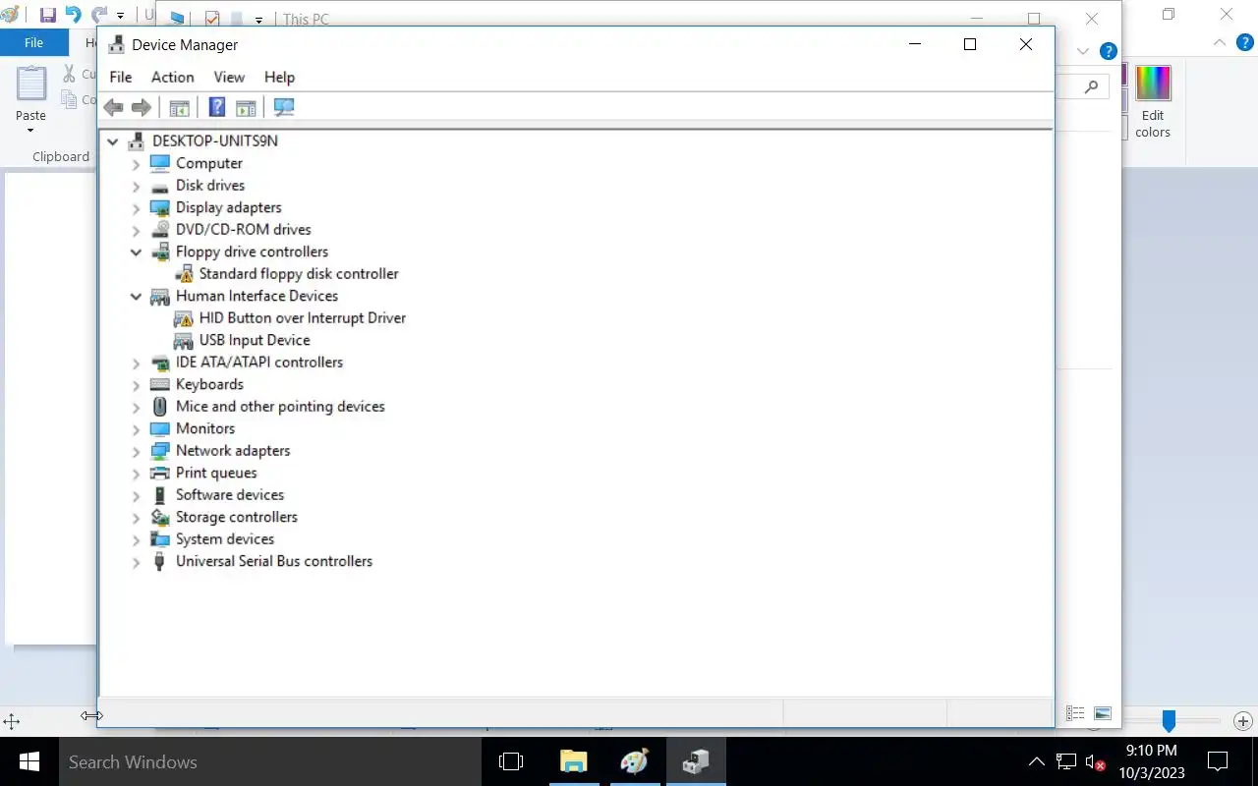Collapse Paint's ribbon with the up chevron
This screenshot has height=786, width=1258.
(x=1220, y=43)
